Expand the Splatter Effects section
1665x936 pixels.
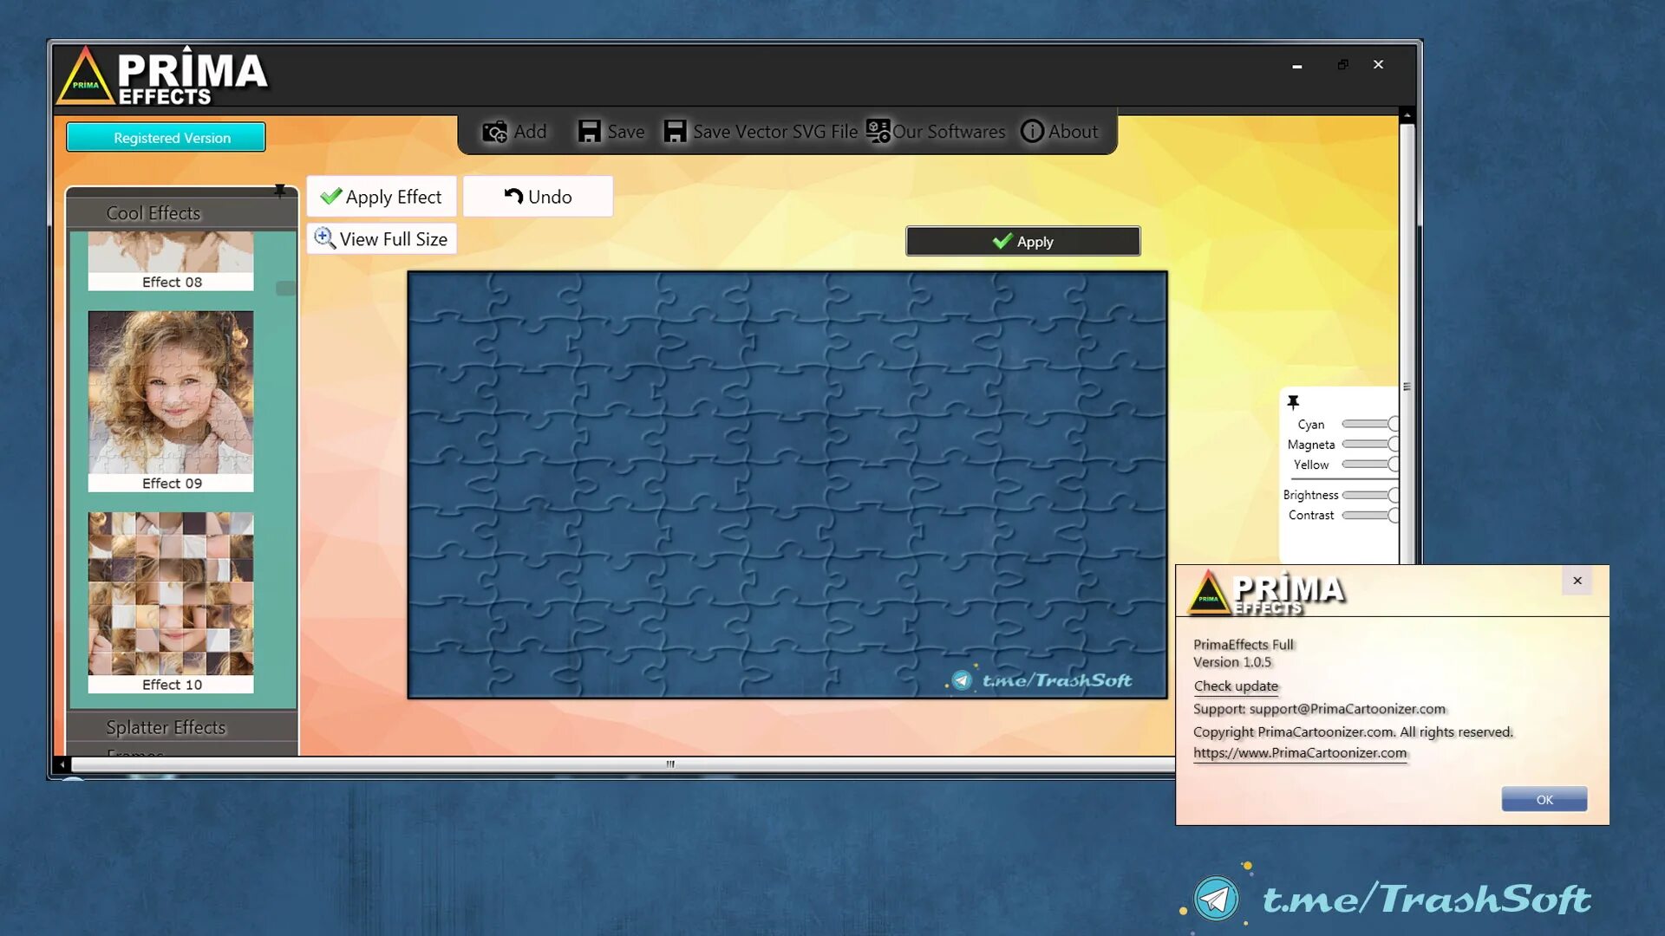(x=182, y=727)
